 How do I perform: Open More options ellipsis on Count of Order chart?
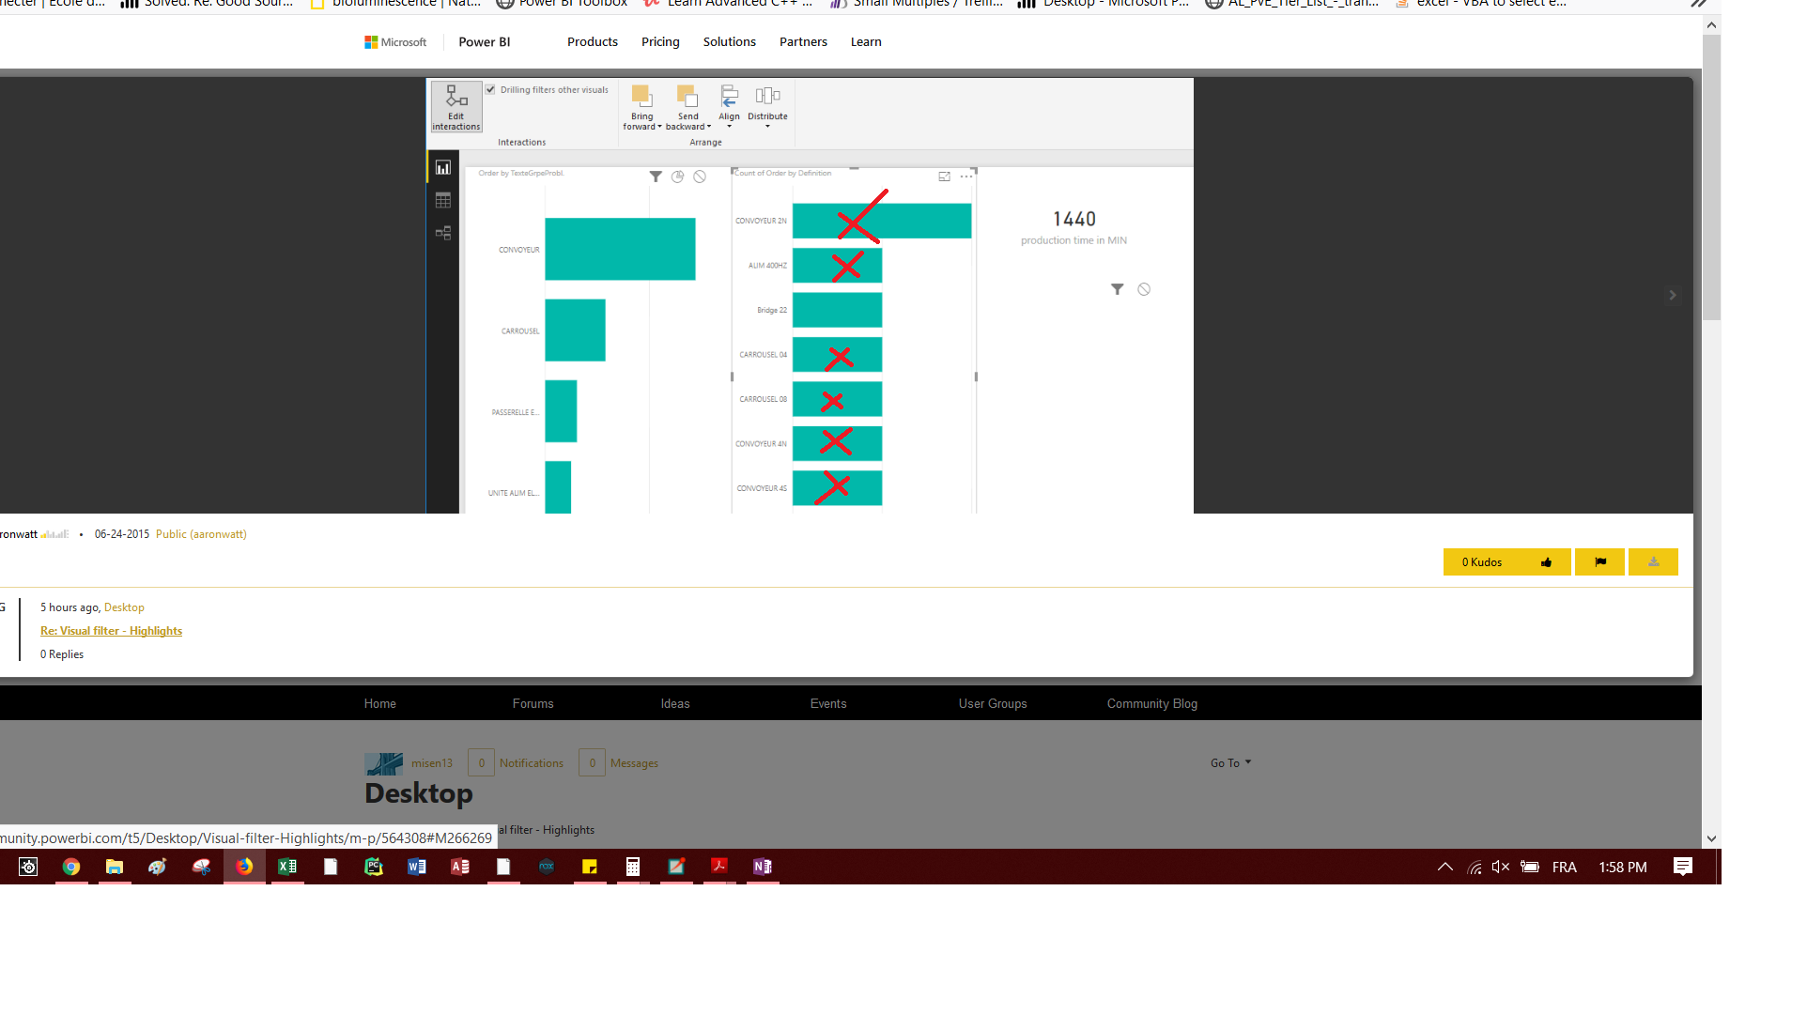pyautogui.click(x=966, y=177)
